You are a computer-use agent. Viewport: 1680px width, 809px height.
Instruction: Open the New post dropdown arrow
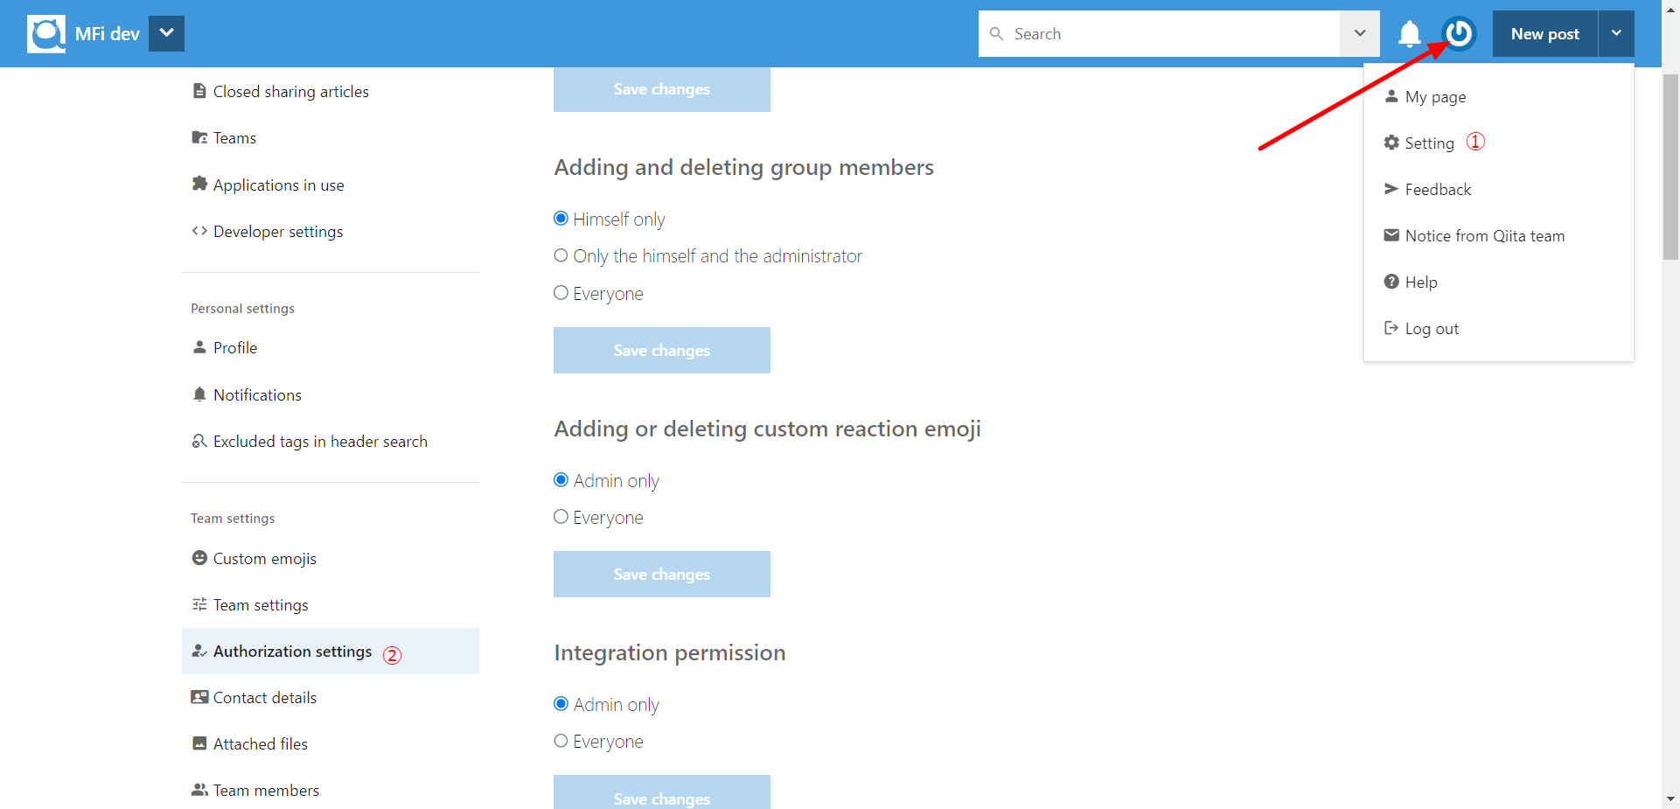(1616, 34)
